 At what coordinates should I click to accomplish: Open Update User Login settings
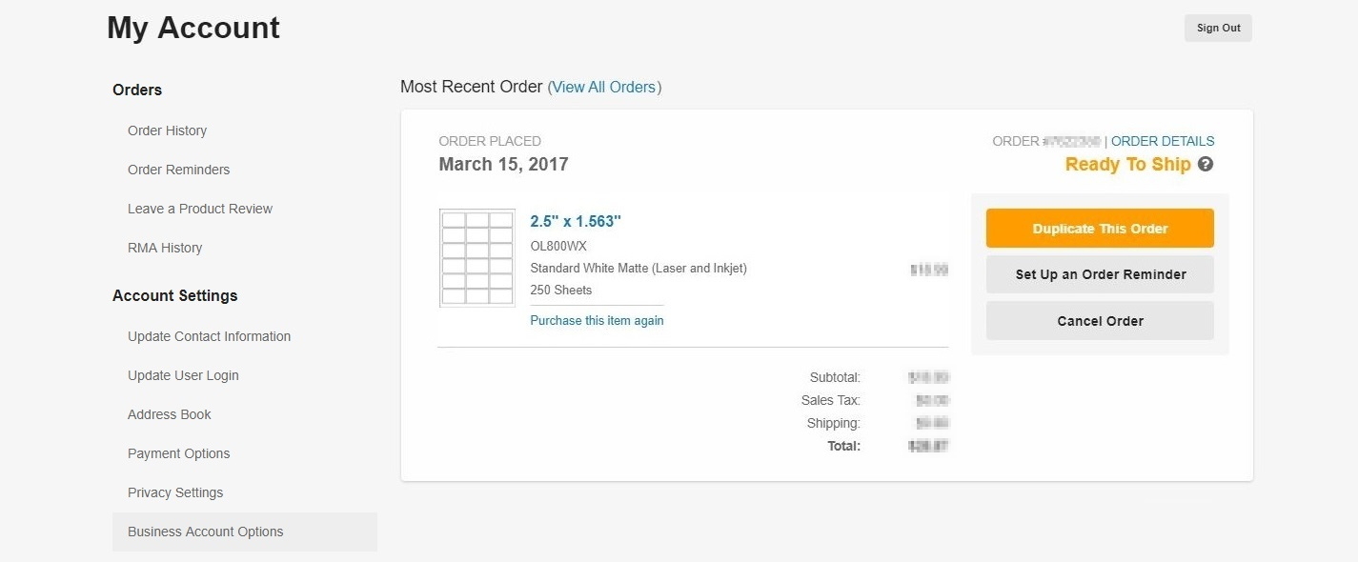point(183,375)
